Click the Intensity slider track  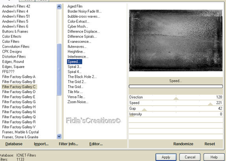(176, 114)
